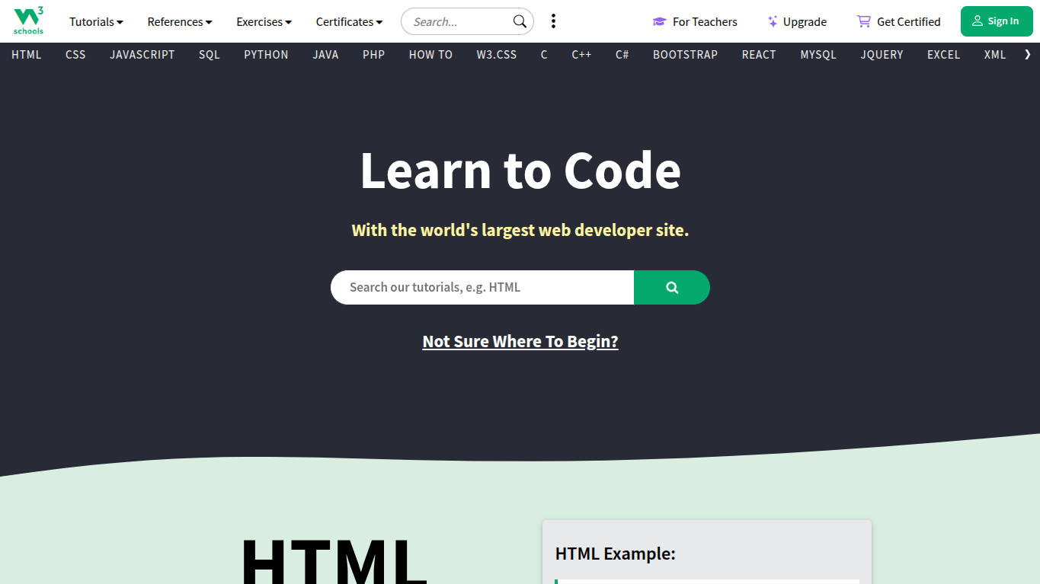Open the JAVASCRIPT tutorial tab
The image size is (1040, 584).
[x=142, y=54]
